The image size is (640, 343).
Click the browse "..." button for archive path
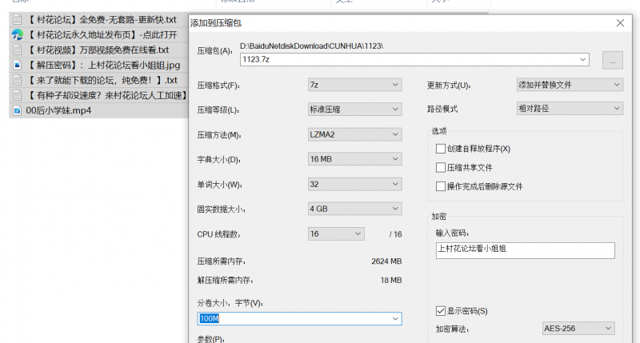click(612, 60)
